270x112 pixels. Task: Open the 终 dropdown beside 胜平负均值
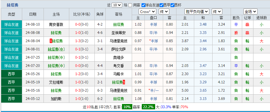[x=217, y=12]
